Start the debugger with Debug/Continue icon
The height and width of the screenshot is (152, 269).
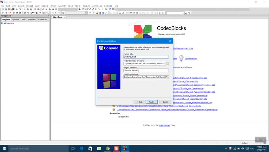click(x=80, y=9)
